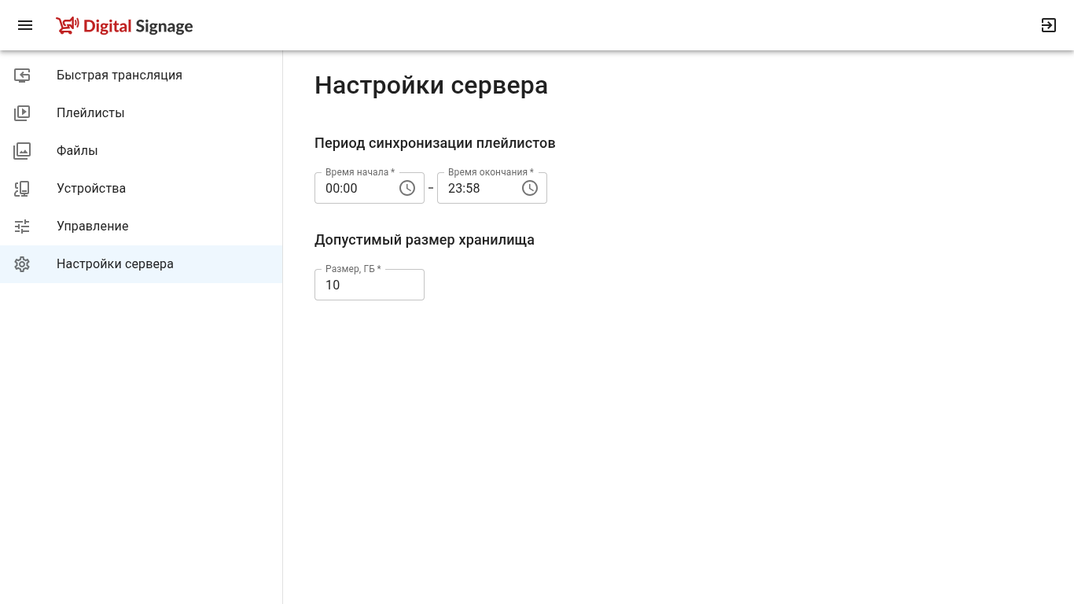1074x604 pixels.
Task: Click the Файлы image gallery icon
Action: [x=22, y=151]
